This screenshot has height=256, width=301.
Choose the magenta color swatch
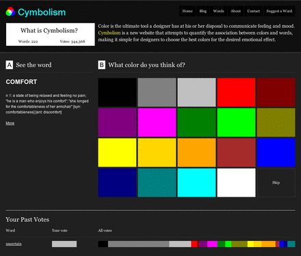coord(157,122)
